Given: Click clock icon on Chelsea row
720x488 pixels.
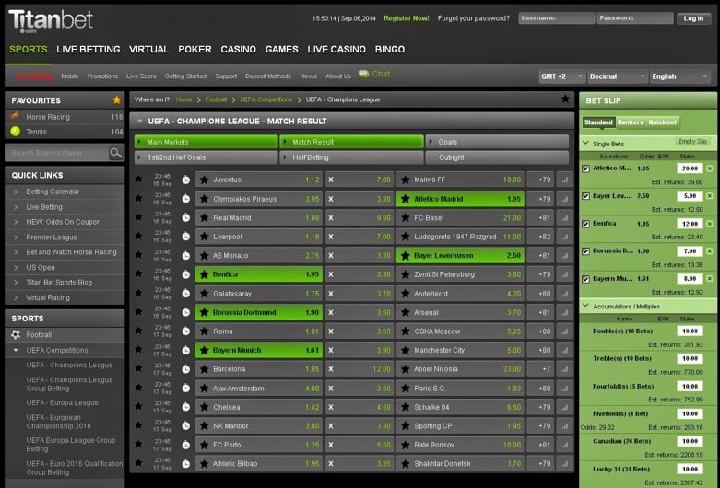Looking at the screenshot, I should (x=185, y=407).
